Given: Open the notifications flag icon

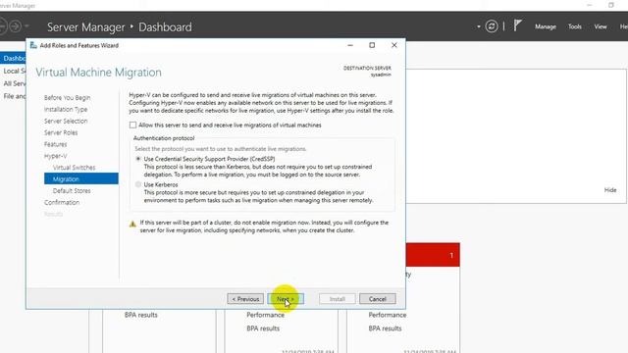Looking at the screenshot, I should (x=517, y=25).
